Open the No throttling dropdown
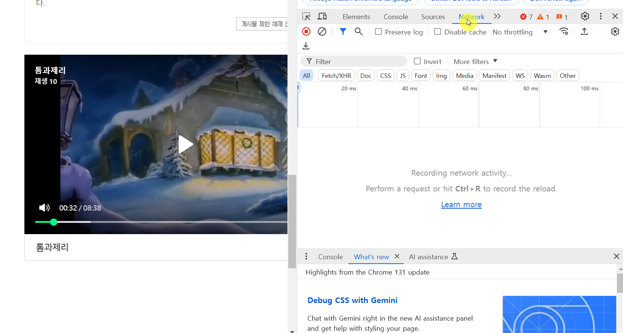The width and height of the screenshot is (623, 333). click(520, 32)
